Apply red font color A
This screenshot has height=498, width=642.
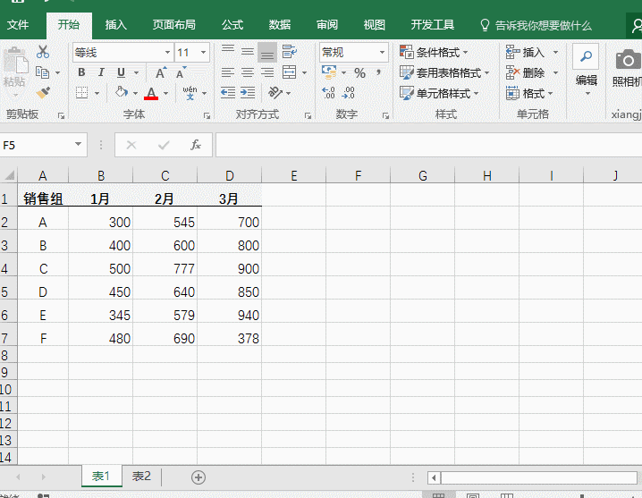click(151, 93)
